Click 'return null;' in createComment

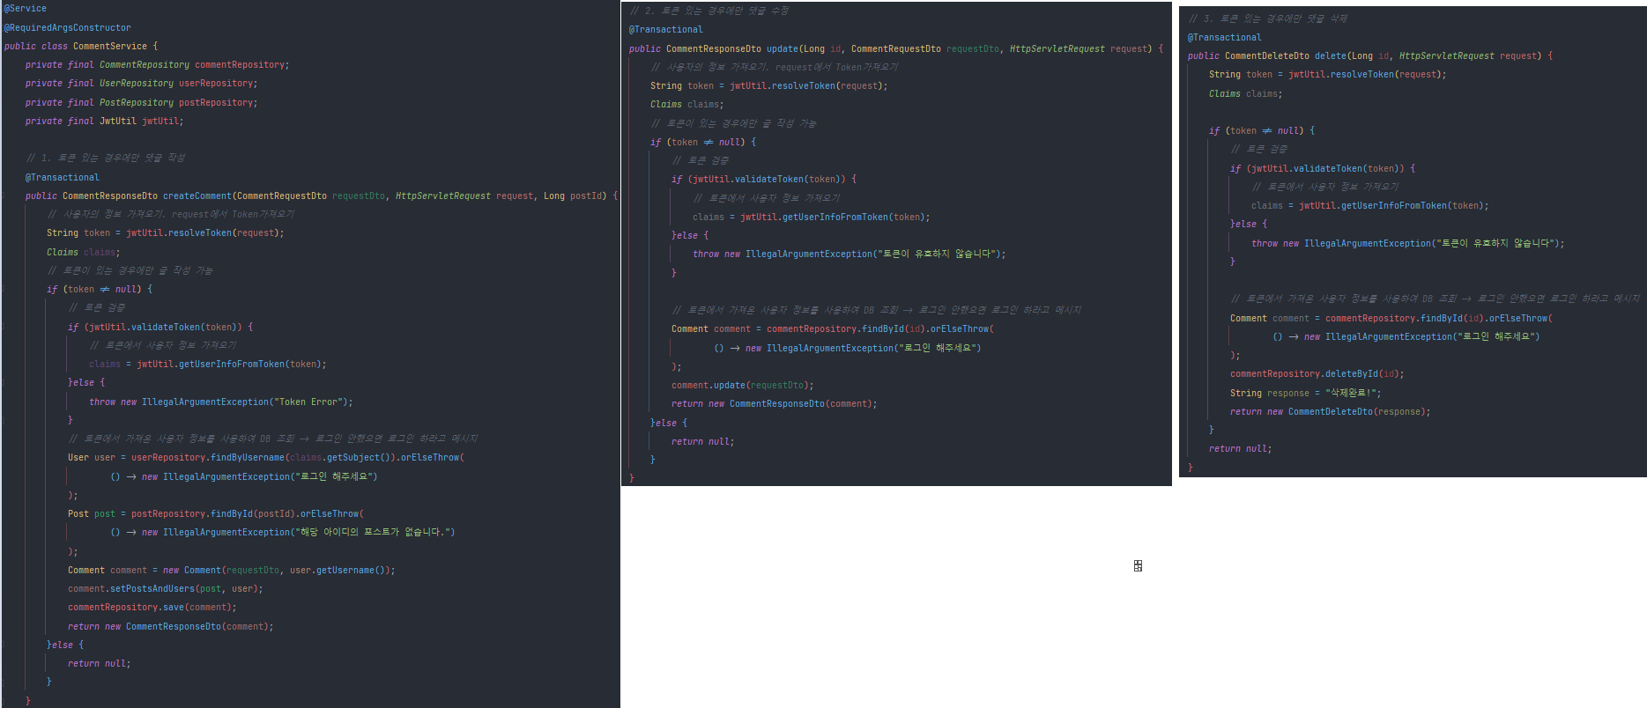100,663
